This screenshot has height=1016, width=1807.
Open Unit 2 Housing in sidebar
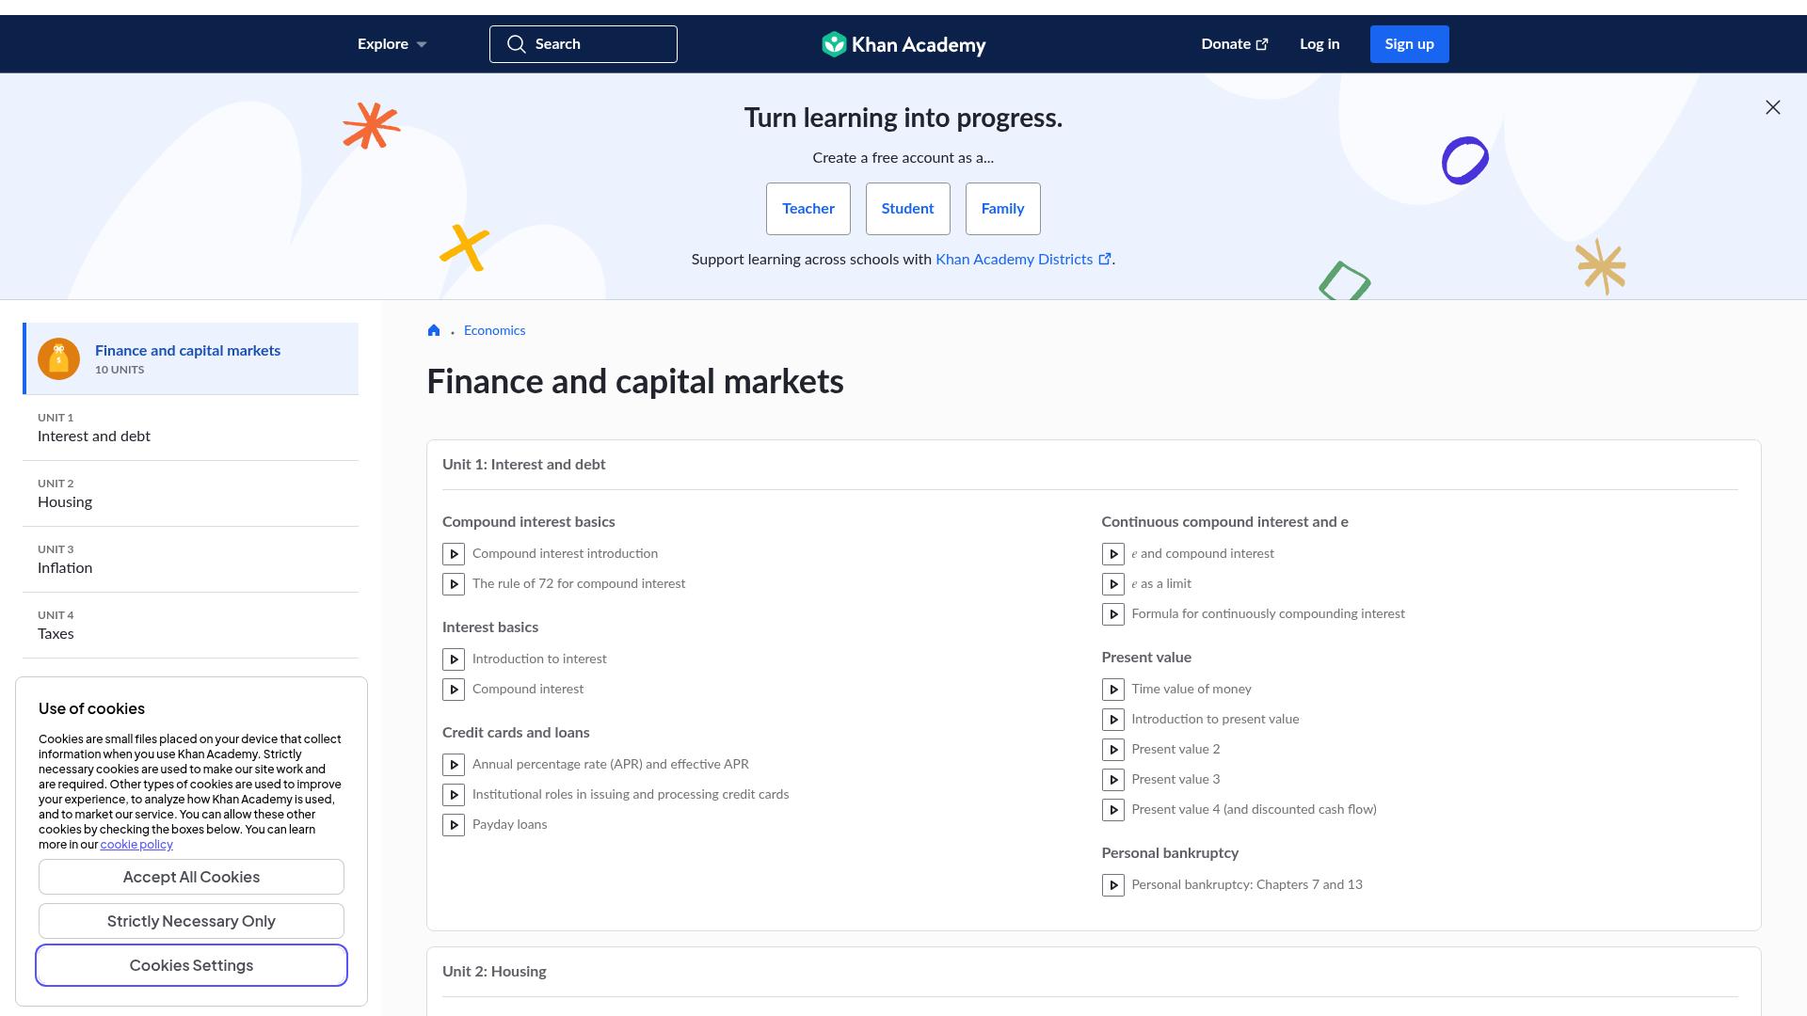click(190, 494)
